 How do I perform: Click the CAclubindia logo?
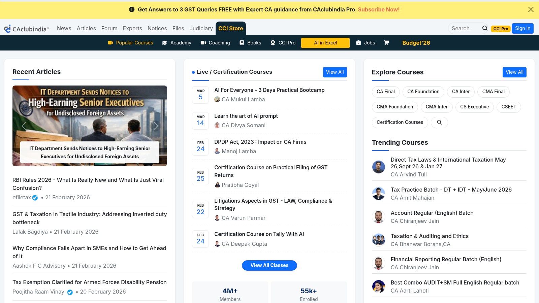click(x=26, y=29)
